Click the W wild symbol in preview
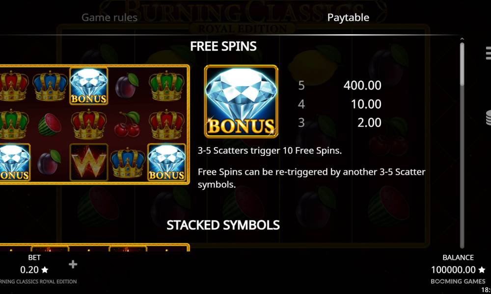This screenshot has height=294, width=491. tap(89, 162)
